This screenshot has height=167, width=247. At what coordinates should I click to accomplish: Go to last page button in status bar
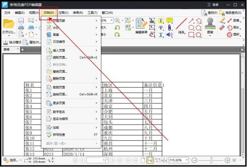coord(120,160)
